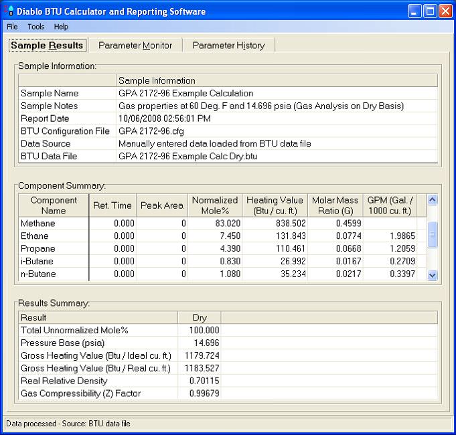The image size is (456, 435).
Task: Click the Component Summary scrollbar thumb
Action: click(x=432, y=234)
